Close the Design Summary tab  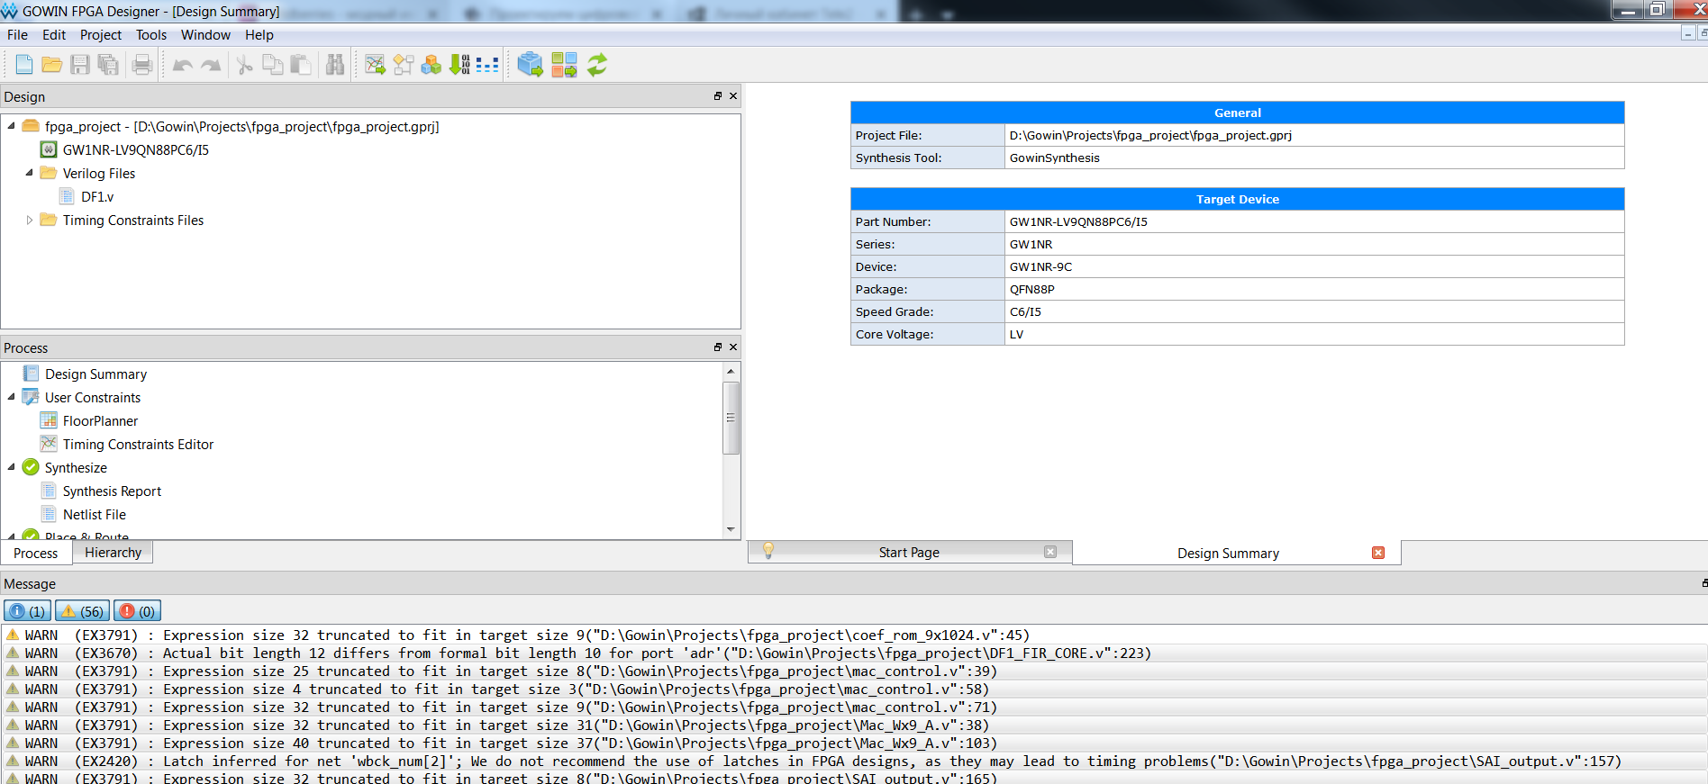[x=1377, y=553]
